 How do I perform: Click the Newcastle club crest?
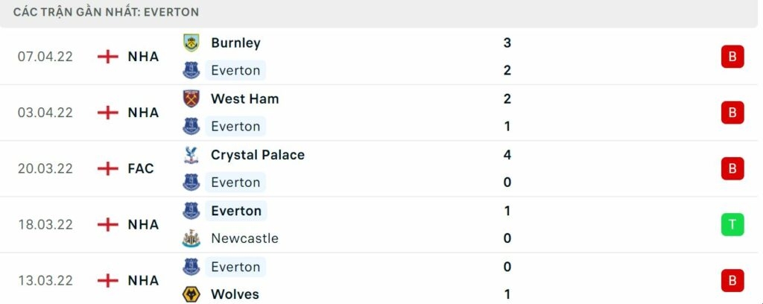(191, 238)
